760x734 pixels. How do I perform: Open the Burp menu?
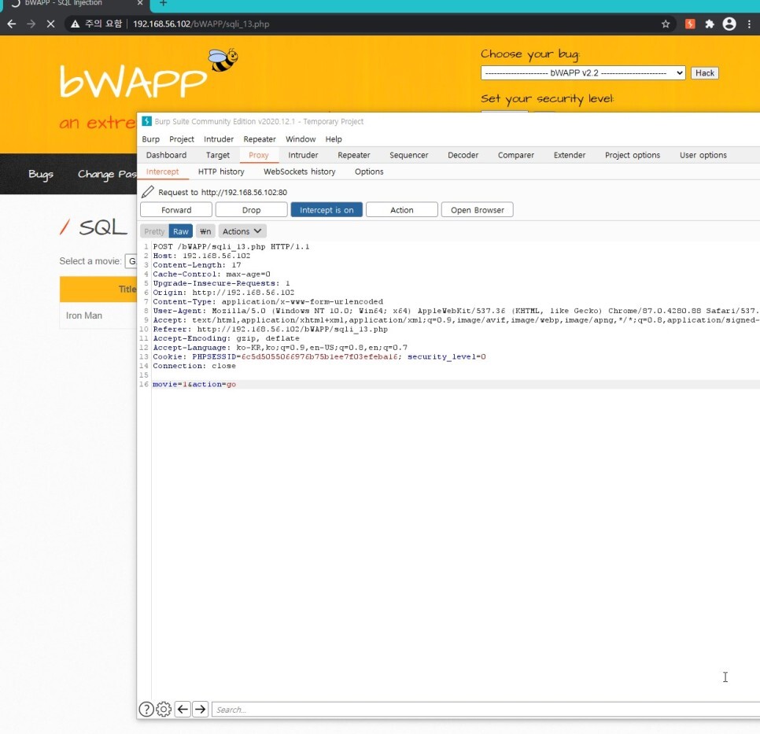pyautogui.click(x=151, y=139)
